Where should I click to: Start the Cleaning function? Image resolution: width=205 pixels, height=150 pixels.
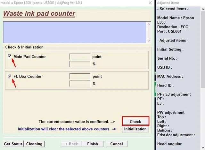coord(34,144)
